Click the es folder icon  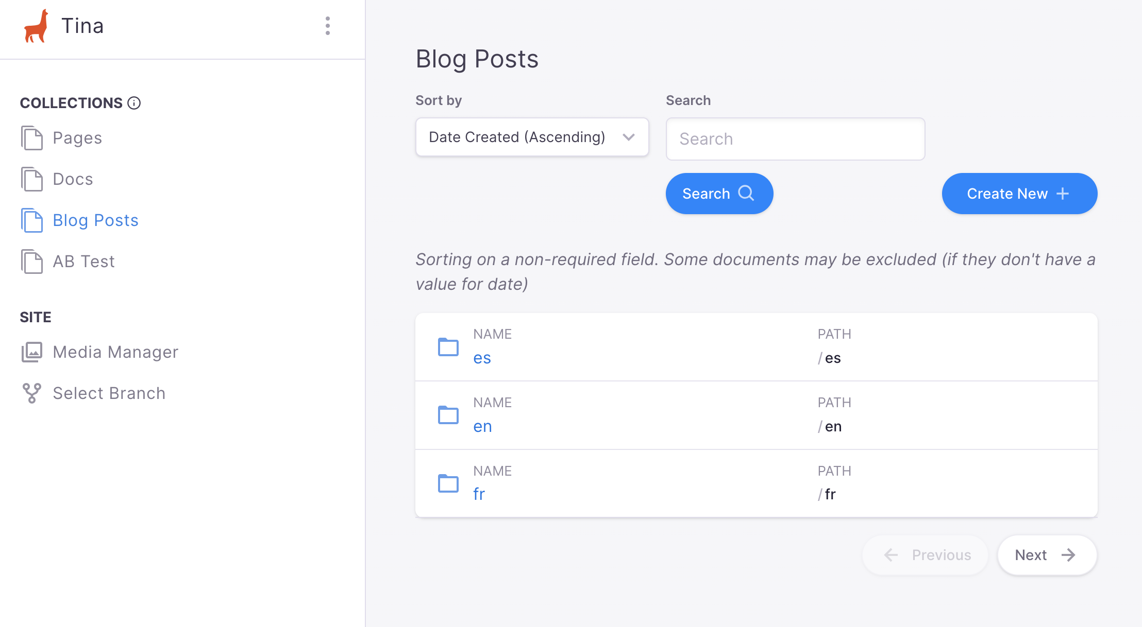[448, 347]
